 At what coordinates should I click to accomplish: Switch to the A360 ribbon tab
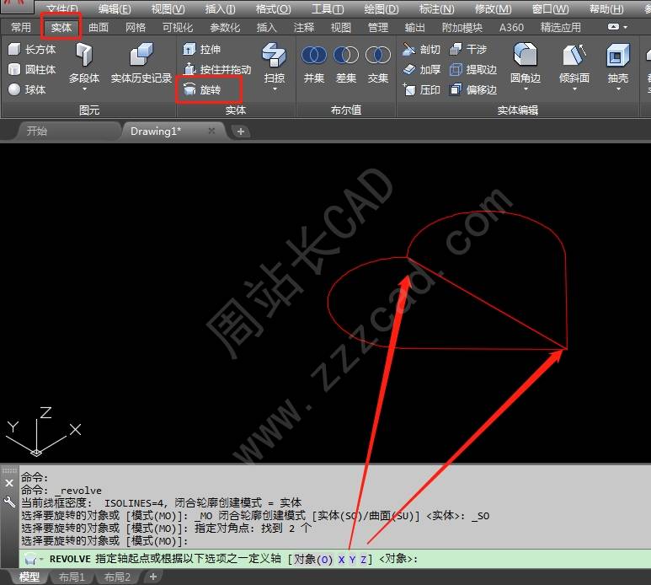coord(511,28)
